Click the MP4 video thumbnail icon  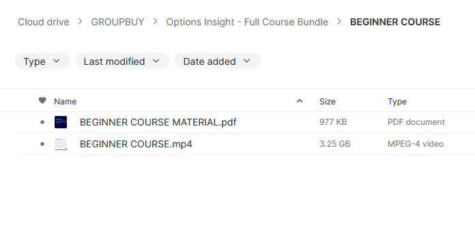61,144
